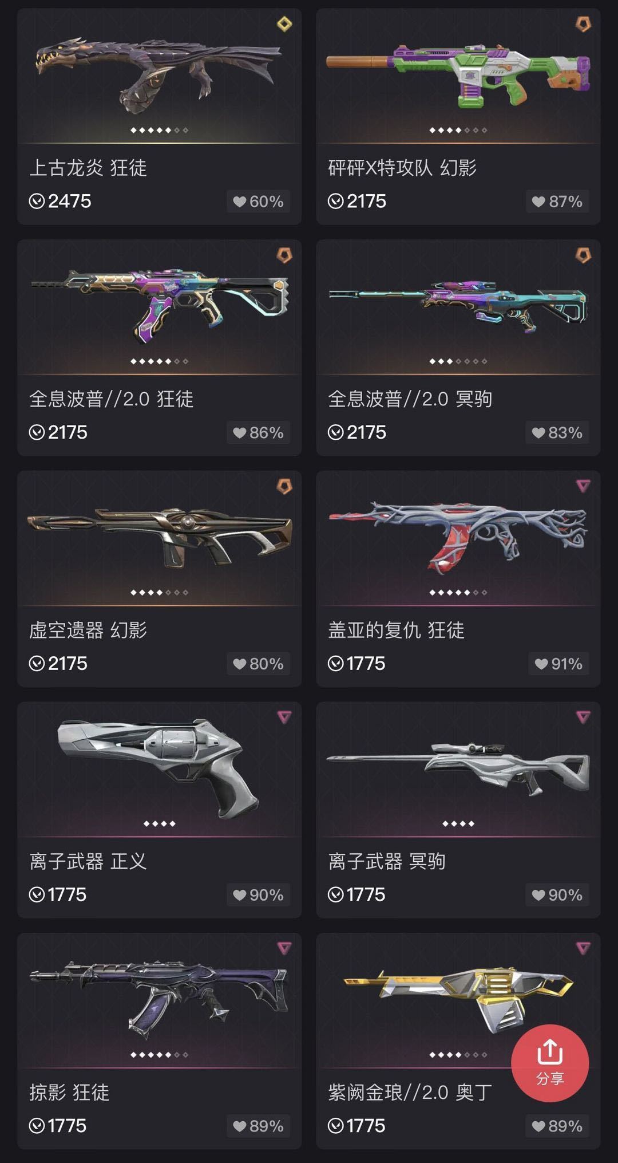Image resolution: width=618 pixels, height=1163 pixels.
Task: Click the pink tier icon on 离子武器 正义
Action: point(284,717)
